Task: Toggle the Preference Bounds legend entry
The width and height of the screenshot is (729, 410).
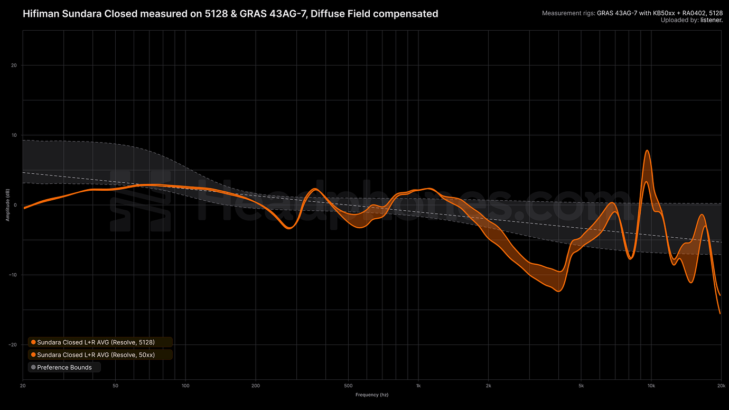Action: (x=64, y=367)
